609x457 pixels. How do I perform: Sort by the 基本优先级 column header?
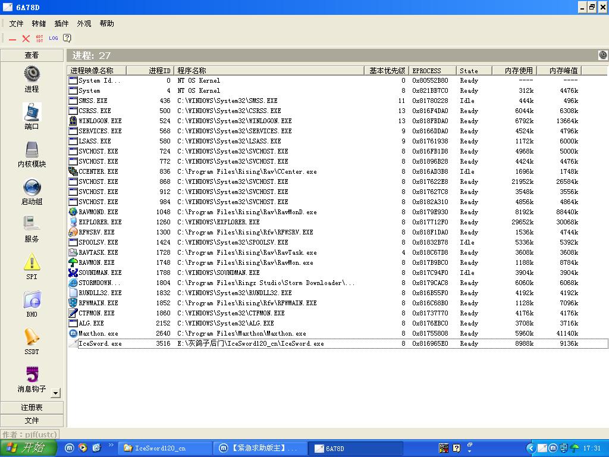387,71
